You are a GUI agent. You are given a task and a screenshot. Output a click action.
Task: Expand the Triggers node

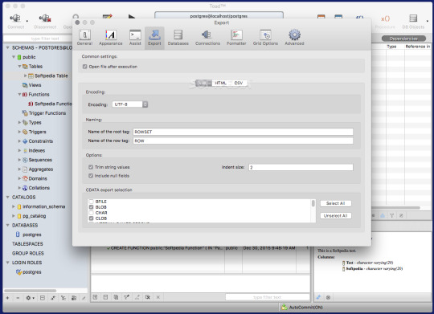pos(19,132)
